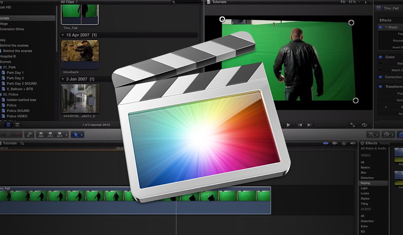
Task: Select All Video & Audio in the Effects browser
Action: click(x=374, y=148)
